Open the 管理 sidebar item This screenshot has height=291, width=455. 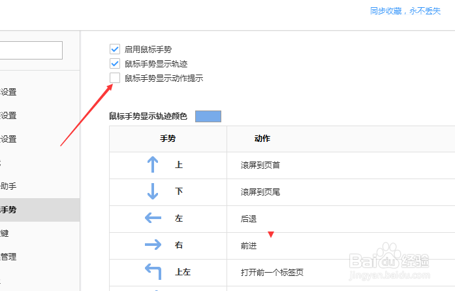point(40,257)
